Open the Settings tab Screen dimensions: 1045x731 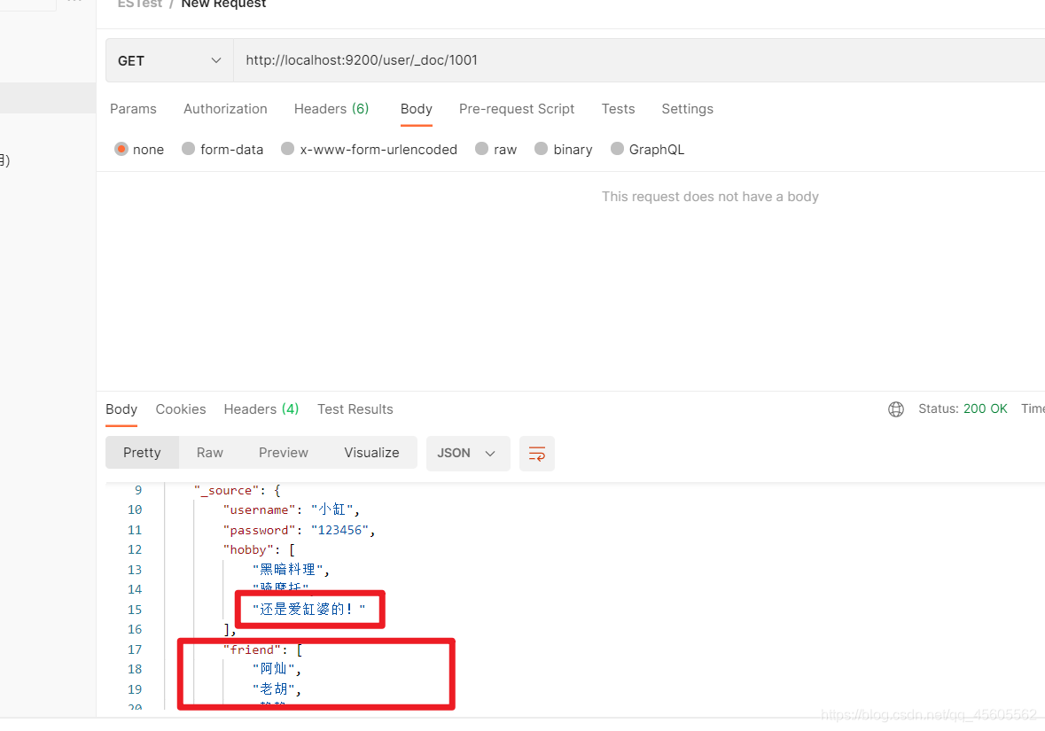(687, 109)
